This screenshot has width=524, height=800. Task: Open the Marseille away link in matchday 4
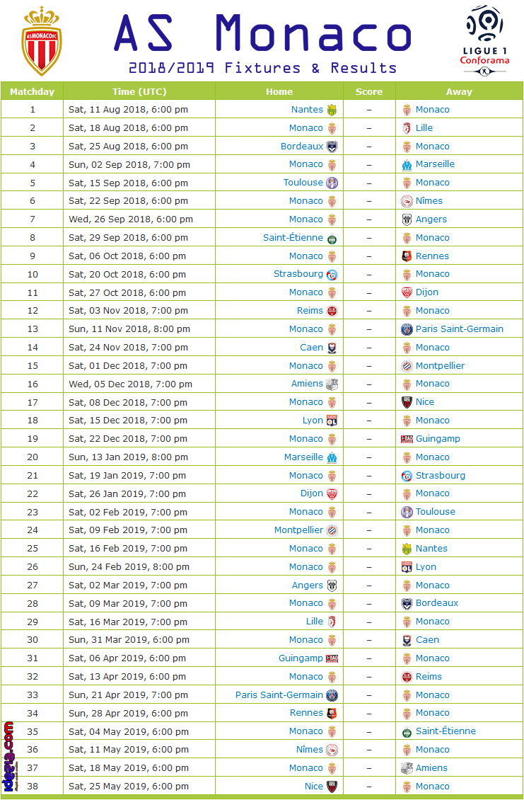[x=436, y=164]
